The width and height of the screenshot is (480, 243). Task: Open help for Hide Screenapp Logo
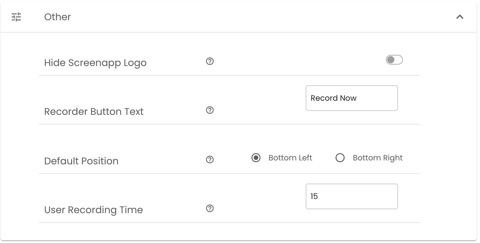click(210, 62)
